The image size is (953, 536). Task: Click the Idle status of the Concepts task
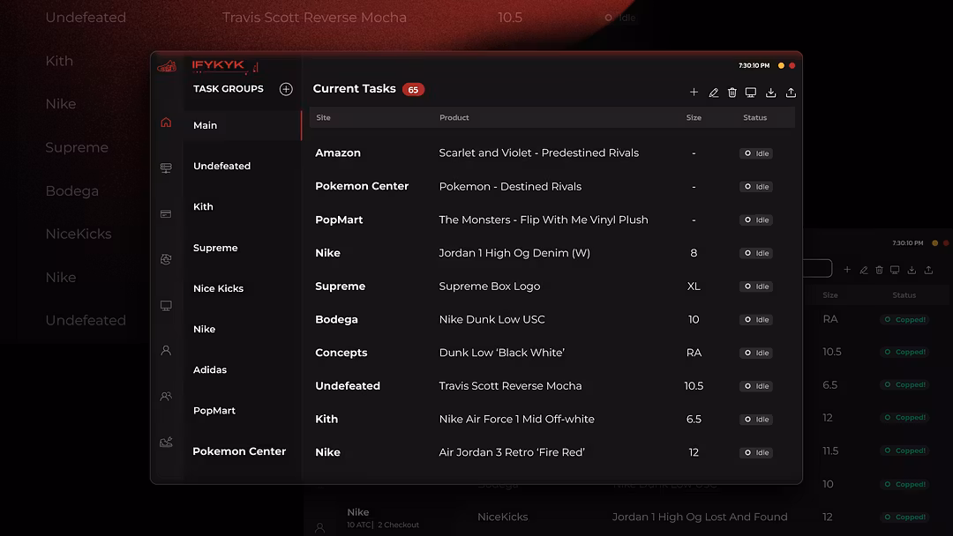tap(756, 353)
